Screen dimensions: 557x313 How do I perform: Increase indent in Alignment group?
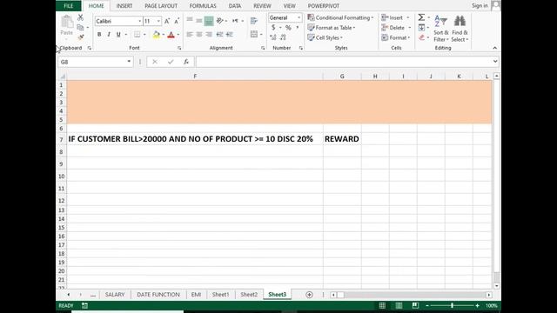tap(230, 35)
